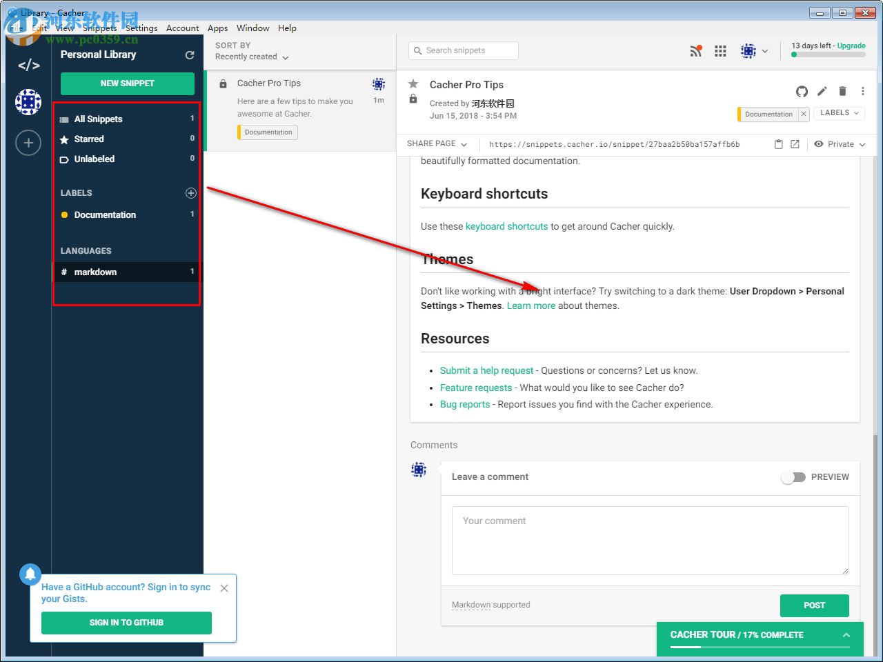
Task: Add a new label with plus icon
Action: tap(191, 193)
